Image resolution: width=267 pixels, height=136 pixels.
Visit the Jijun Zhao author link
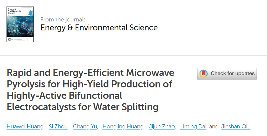click(162, 126)
